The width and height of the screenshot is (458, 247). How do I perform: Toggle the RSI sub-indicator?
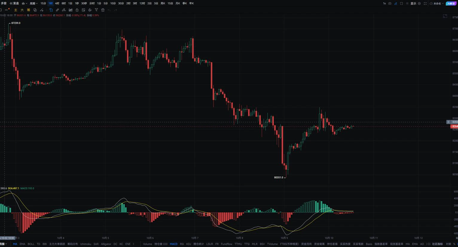182,244
